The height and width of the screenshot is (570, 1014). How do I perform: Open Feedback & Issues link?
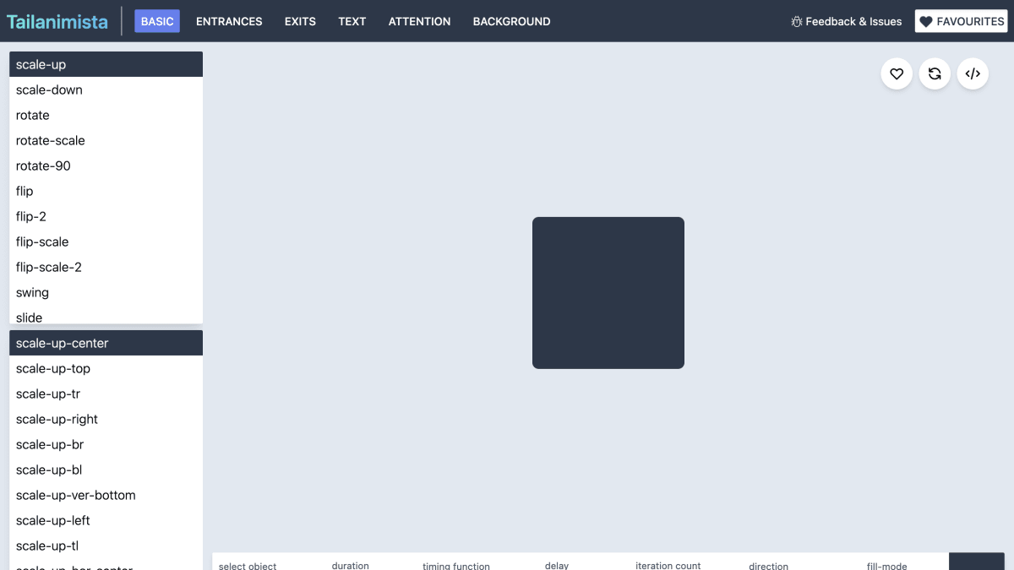pyautogui.click(x=846, y=21)
